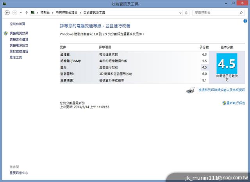Select 效能資訊及工具 breadcrumb
Viewport: 250px width, 182px height.
point(94,12)
